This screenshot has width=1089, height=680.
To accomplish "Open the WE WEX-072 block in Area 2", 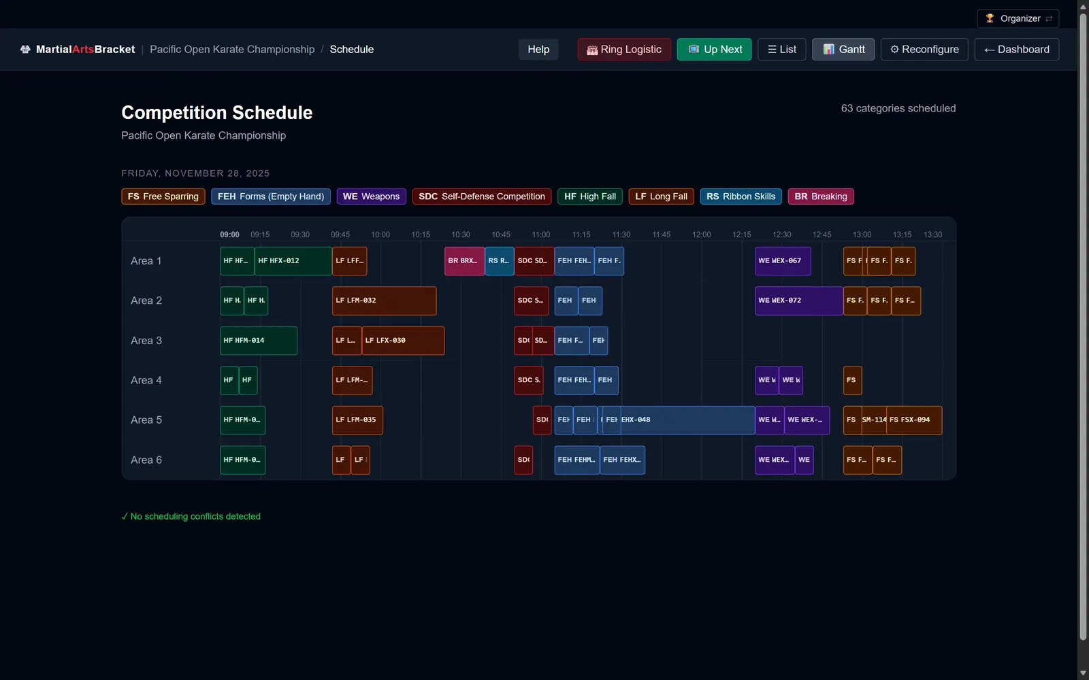I will coord(799,301).
